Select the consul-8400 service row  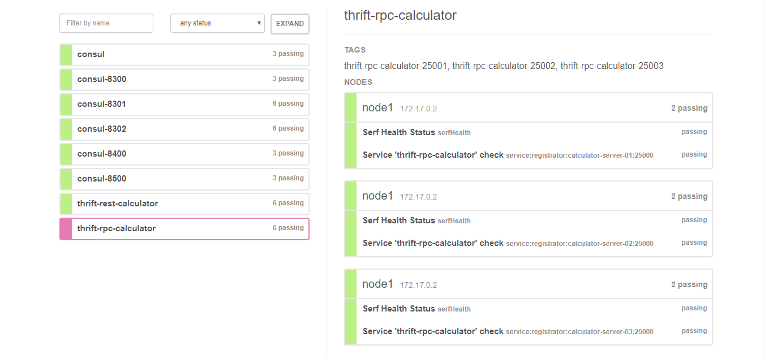(184, 154)
